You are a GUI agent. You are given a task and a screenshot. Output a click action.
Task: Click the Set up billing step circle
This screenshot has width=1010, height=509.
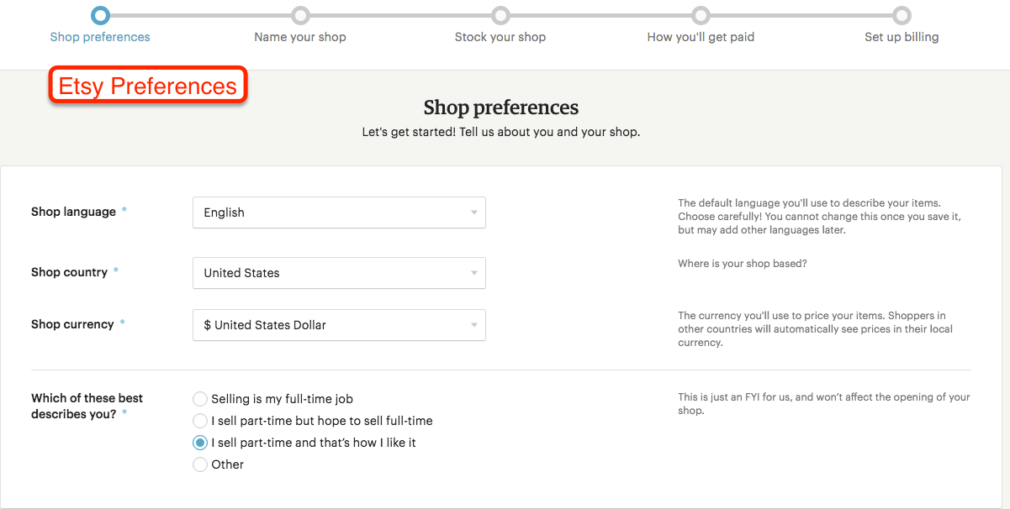tap(902, 15)
